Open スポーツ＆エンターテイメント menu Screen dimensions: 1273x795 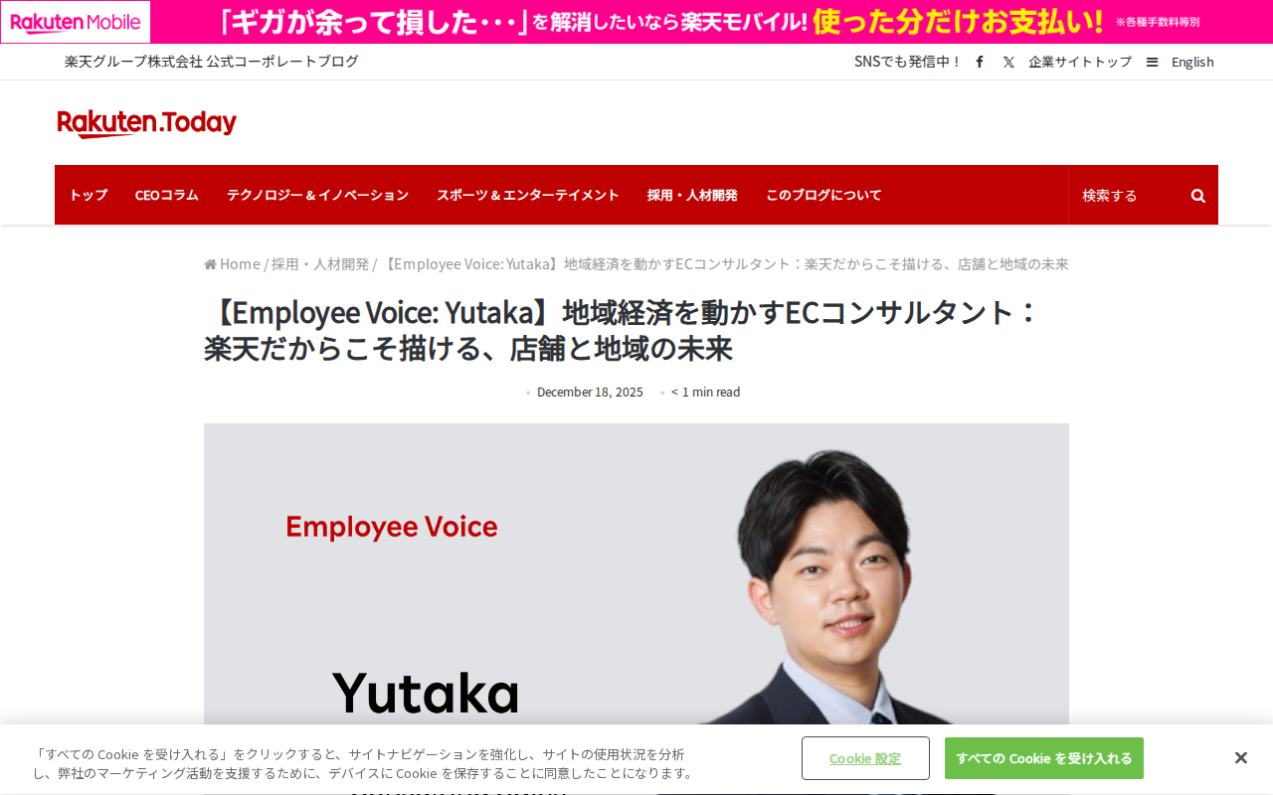[x=528, y=195]
